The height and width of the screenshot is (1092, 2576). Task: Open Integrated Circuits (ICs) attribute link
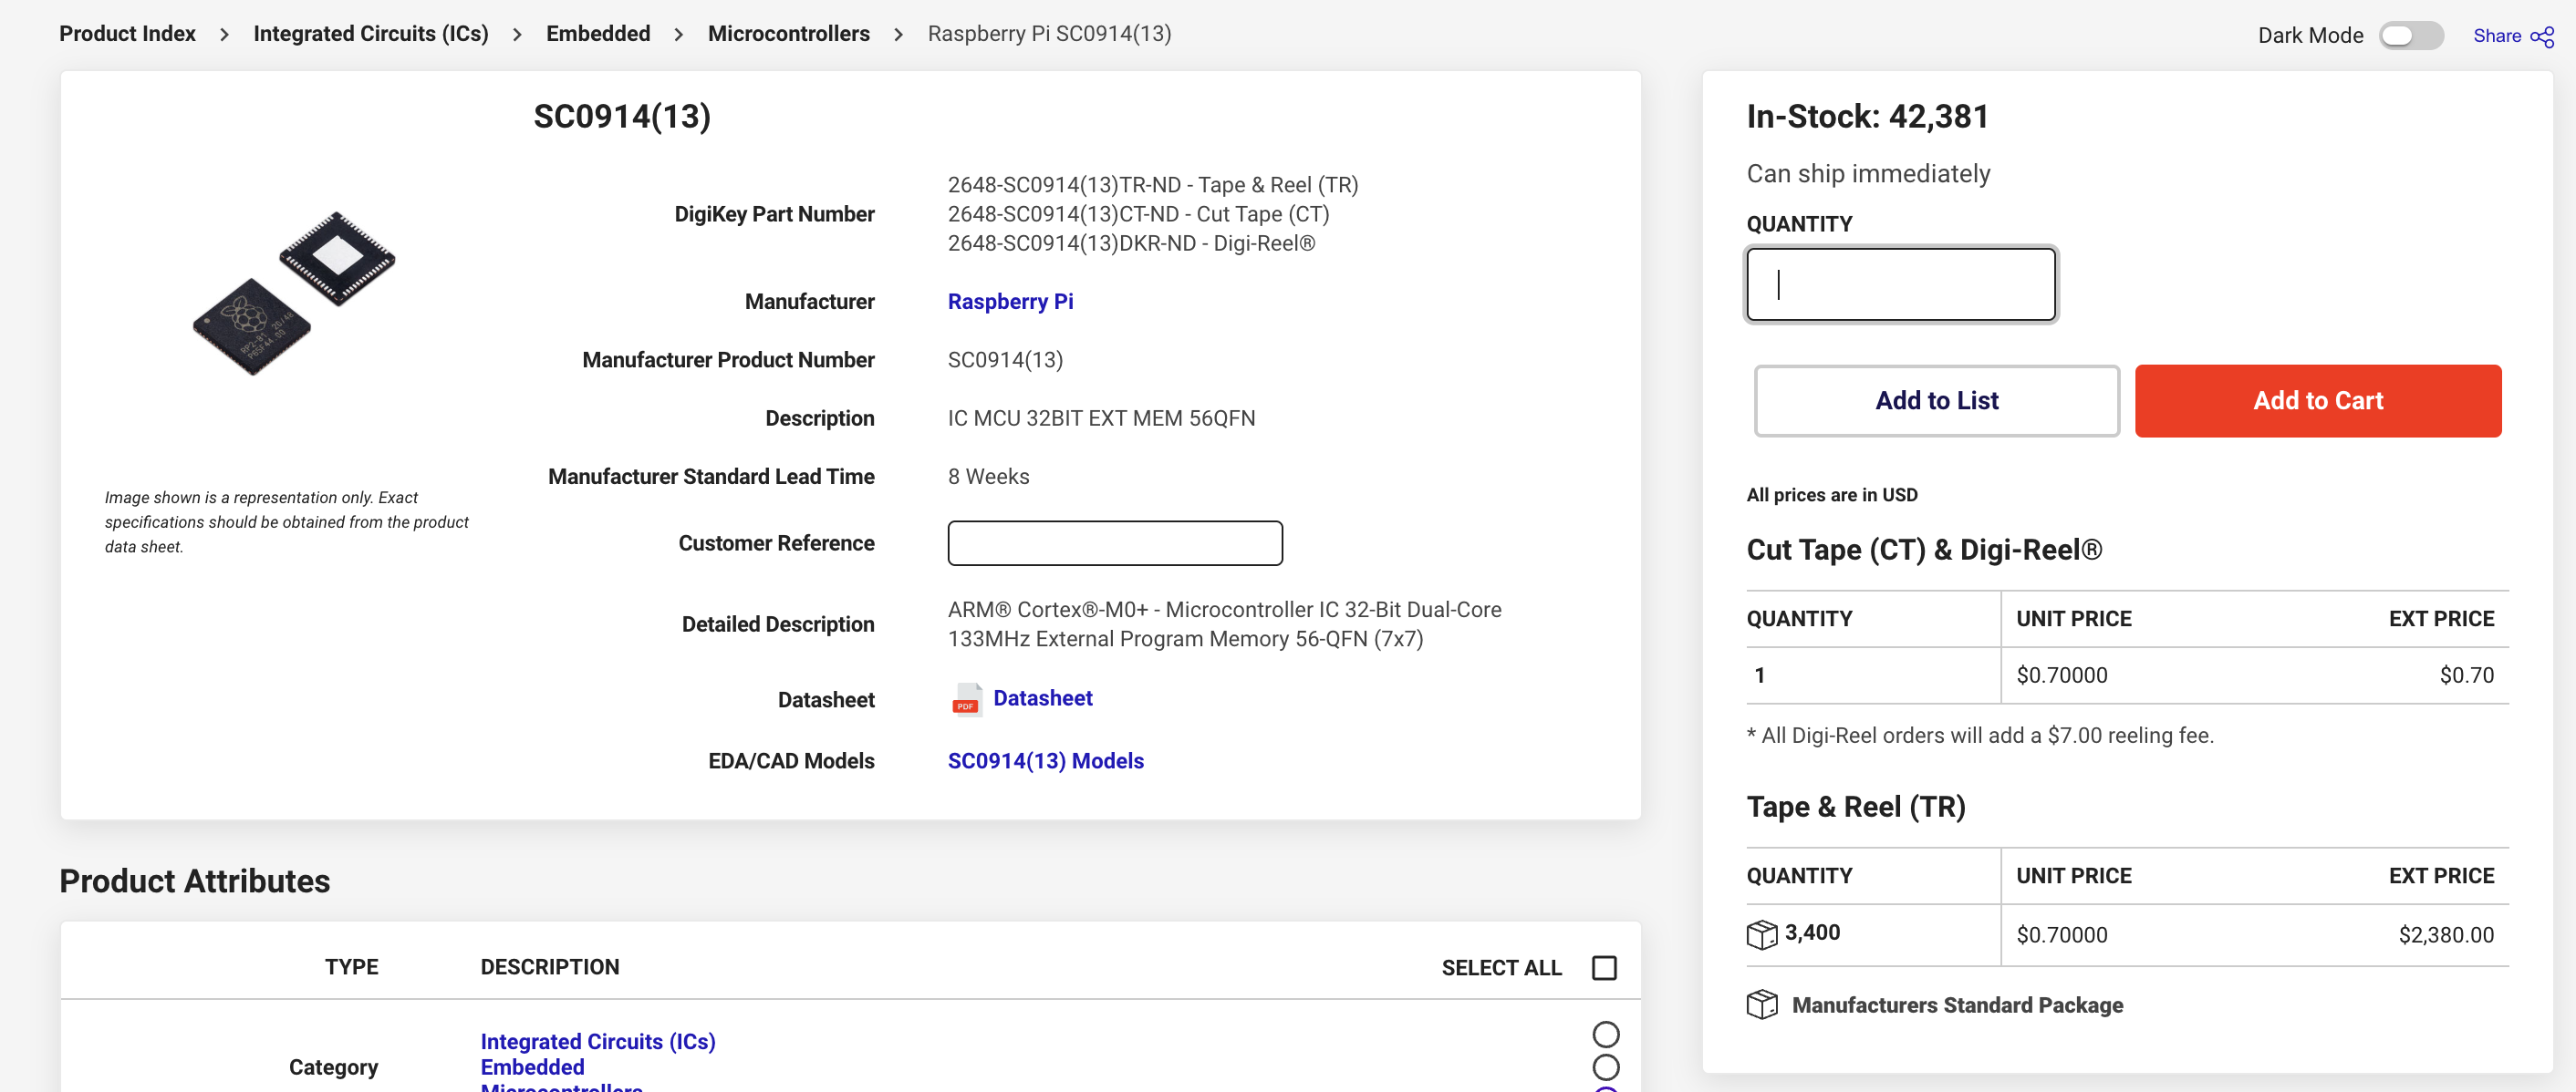click(597, 1041)
